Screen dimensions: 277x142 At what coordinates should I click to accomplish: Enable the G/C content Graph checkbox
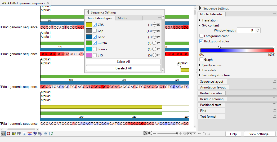tap(201, 59)
